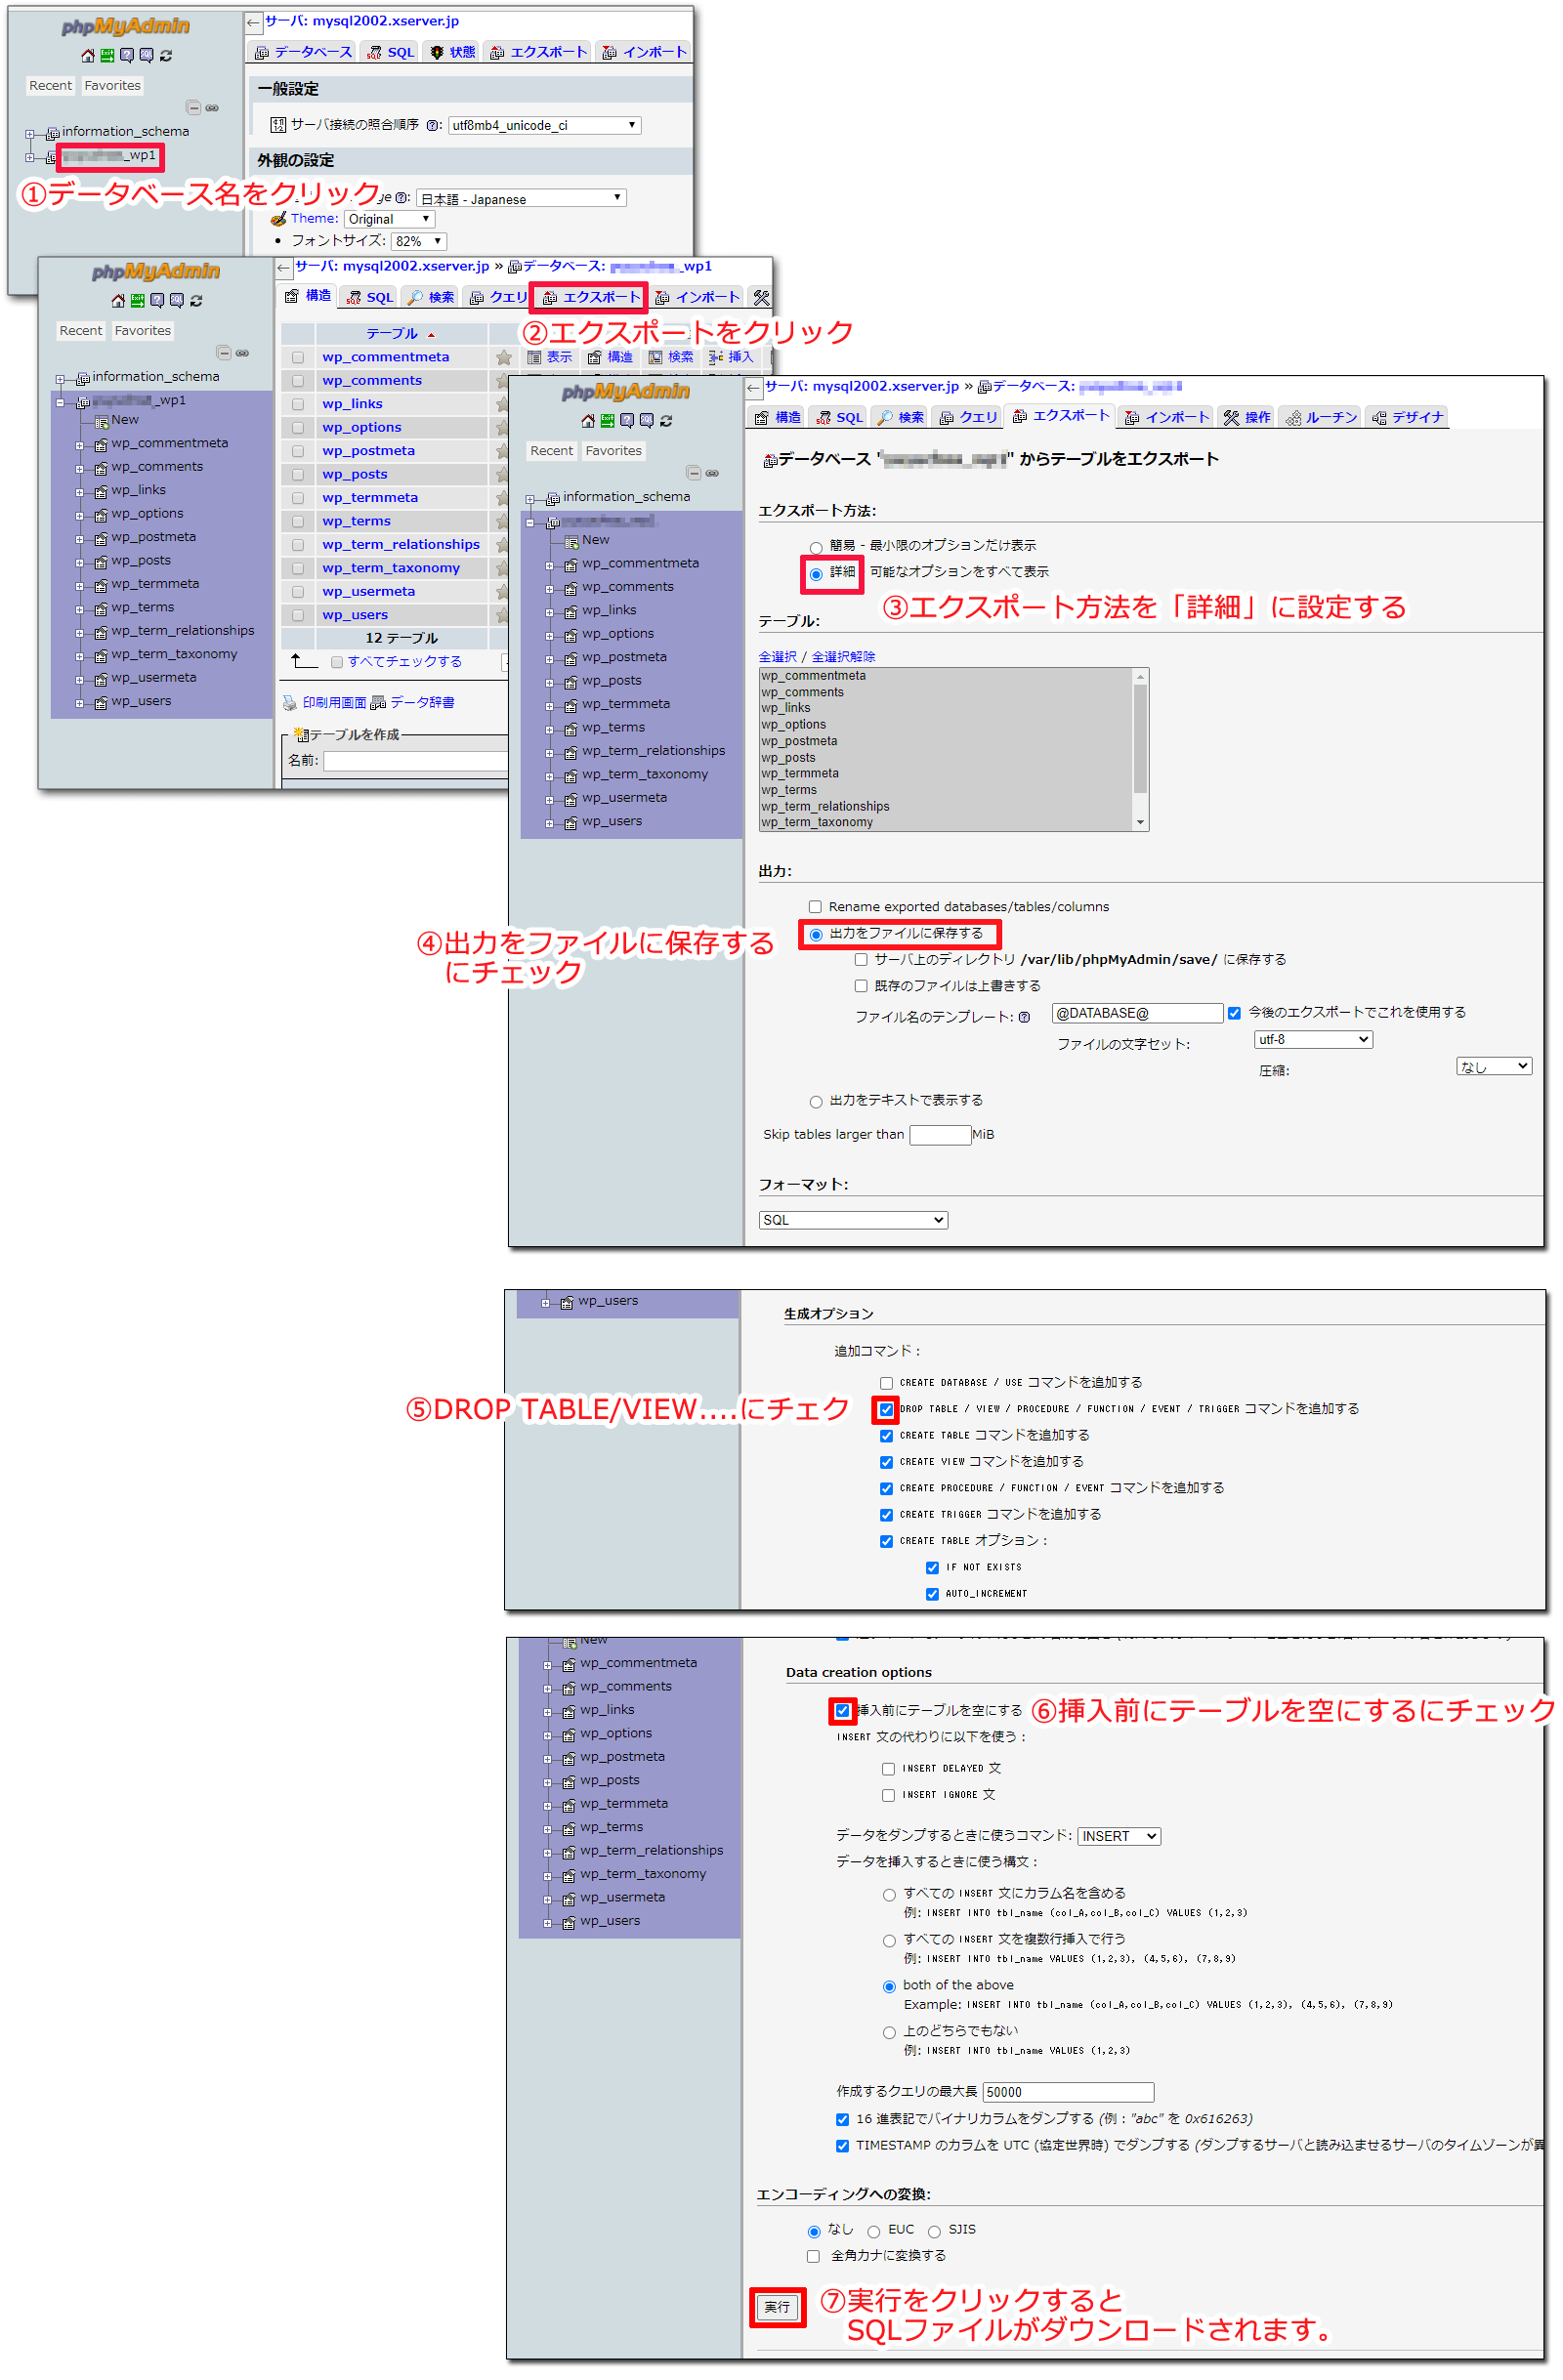This screenshot has height=2380, width=1563.
Task: Click the help icon beside サーバ接続の照合順序
Action: tap(433, 126)
